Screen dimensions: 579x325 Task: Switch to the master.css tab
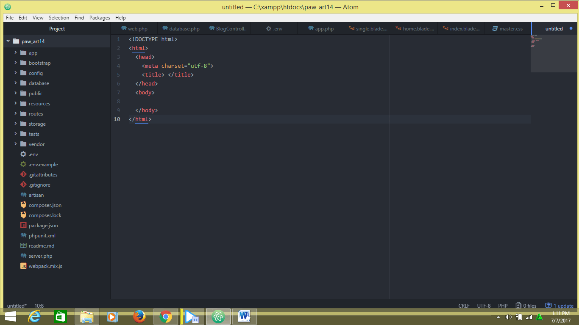(506, 28)
